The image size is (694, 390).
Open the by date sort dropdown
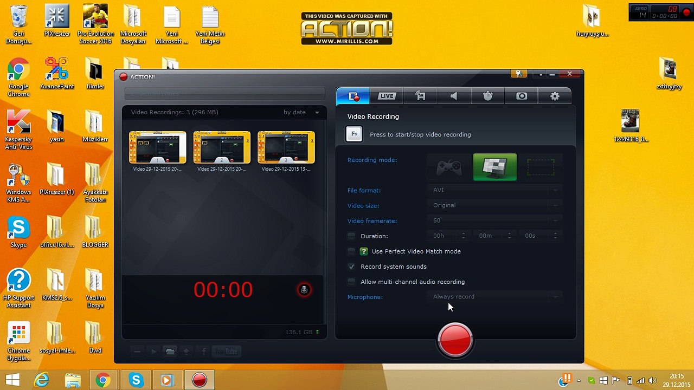click(301, 112)
